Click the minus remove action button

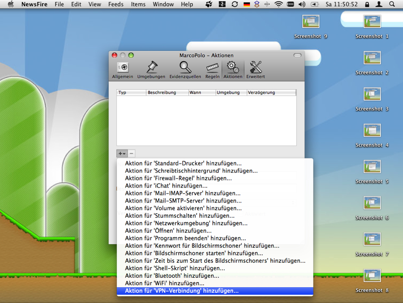click(x=131, y=153)
